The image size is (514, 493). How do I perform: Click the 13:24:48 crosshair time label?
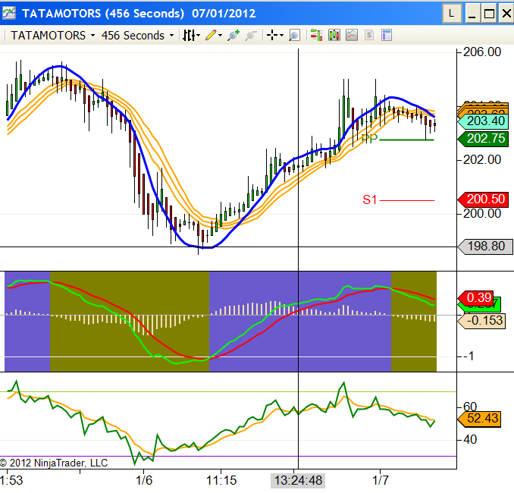coord(298,481)
